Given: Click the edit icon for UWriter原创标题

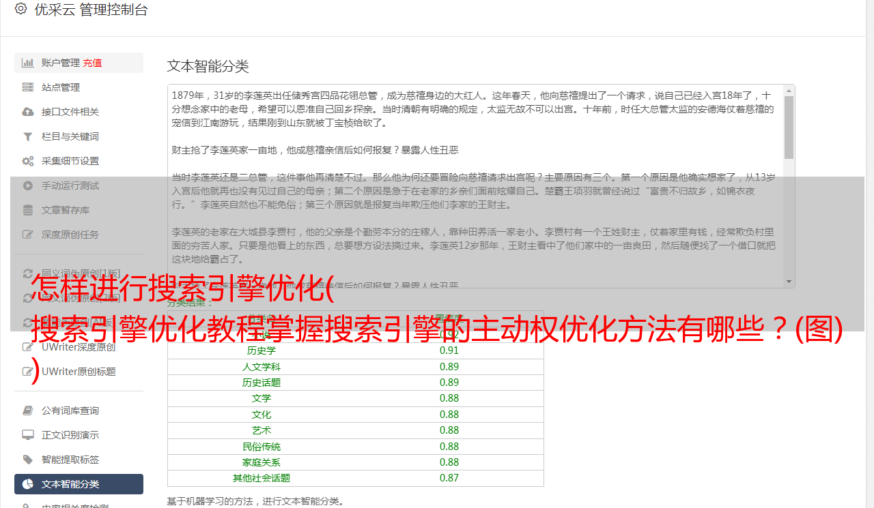Looking at the screenshot, I should [x=28, y=372].
